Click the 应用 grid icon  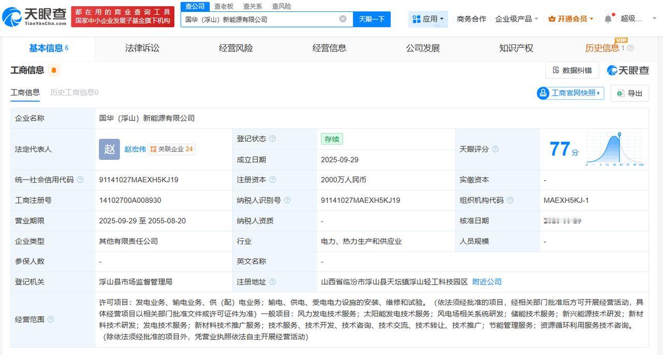[416, 19]
